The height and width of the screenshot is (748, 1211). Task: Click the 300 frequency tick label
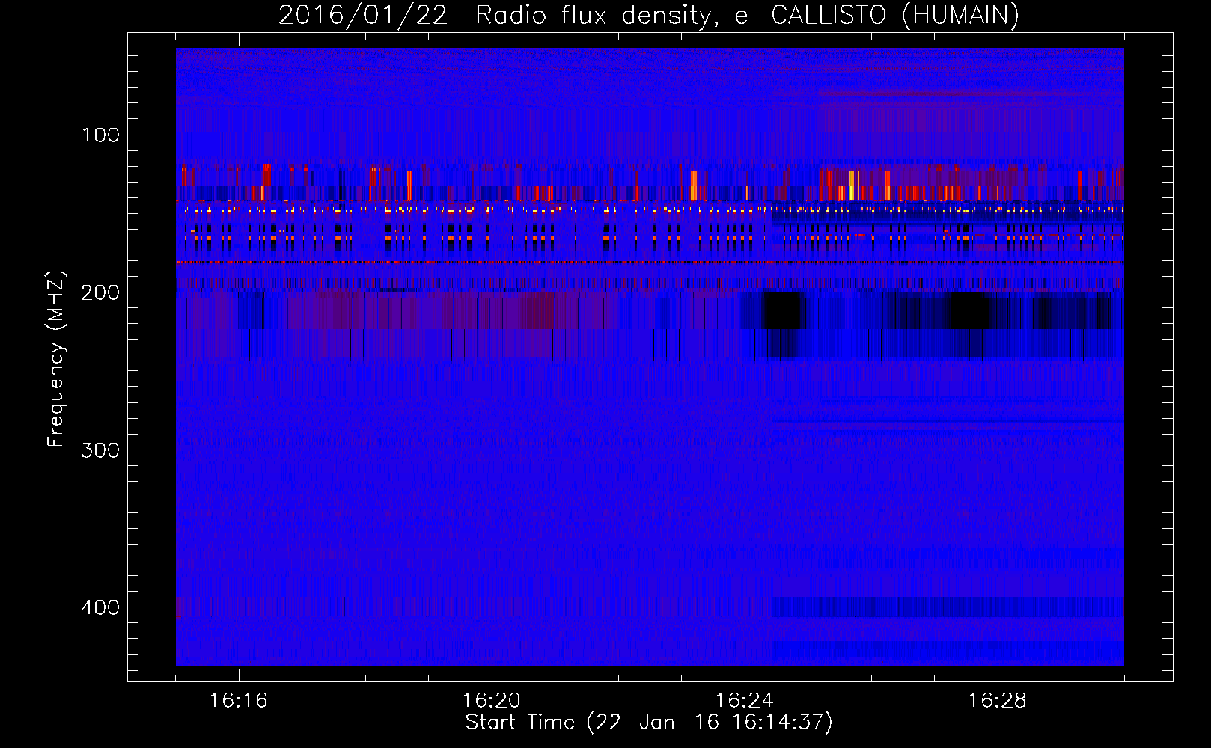101,450
